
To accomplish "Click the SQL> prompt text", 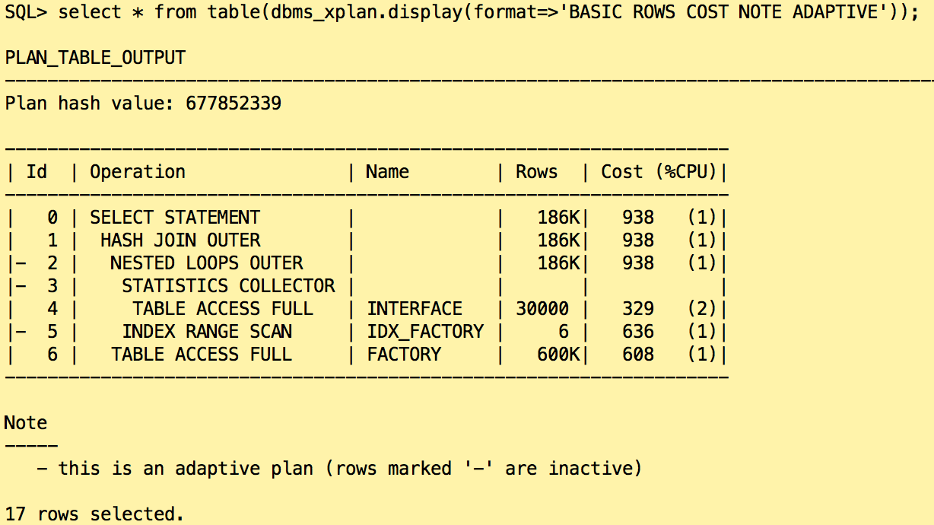I will tap(25, 13).
